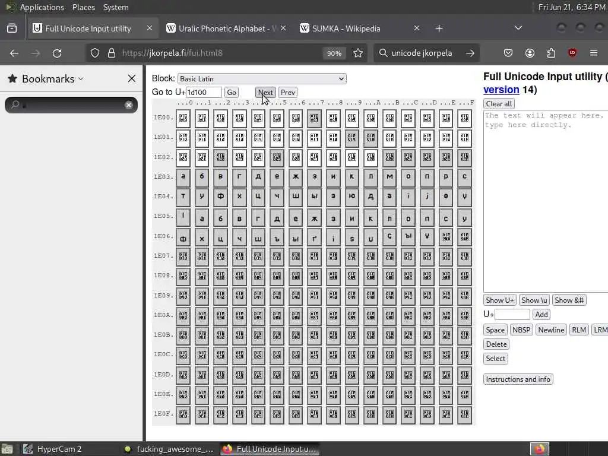
Task: Open the fucking_awesome taskbar window
Action: pyautogui.click(x=168, y=449)
